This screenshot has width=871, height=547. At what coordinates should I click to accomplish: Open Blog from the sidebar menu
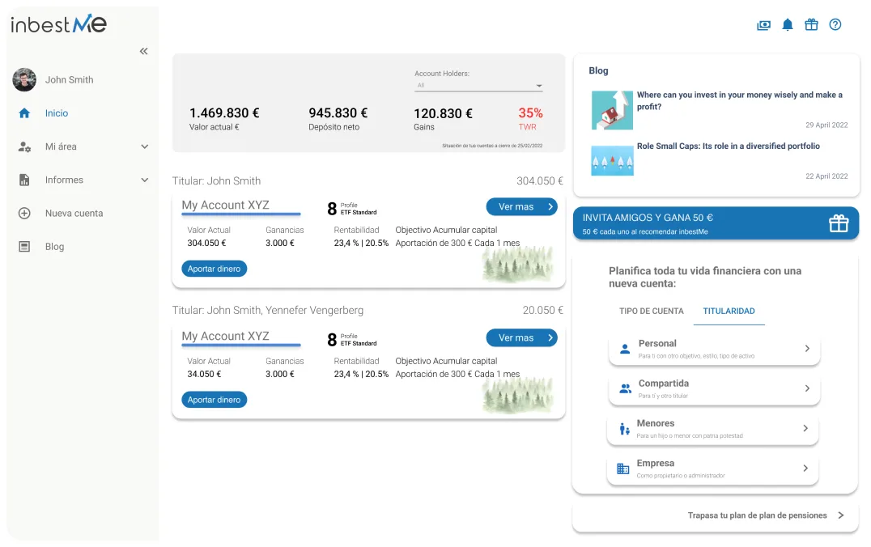click(54, 247)
